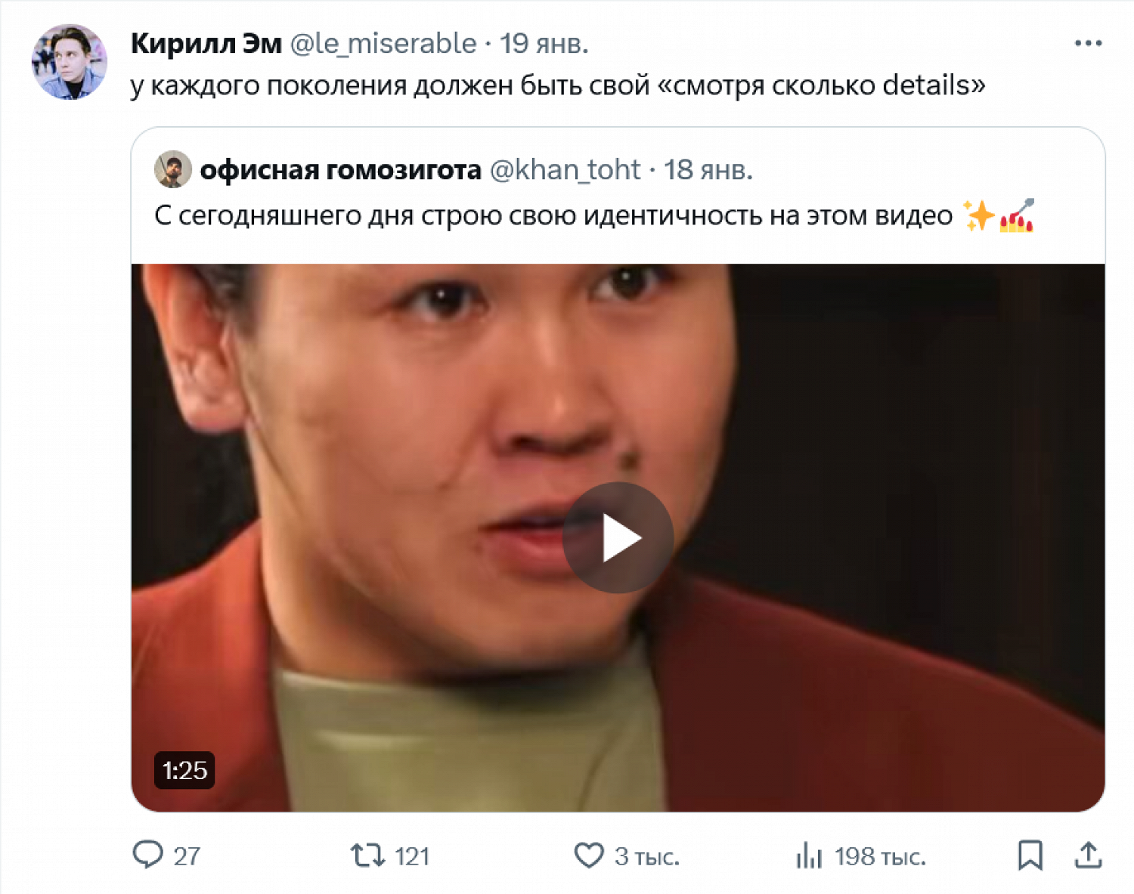
Task: Click the 3 тыс. likes count
Action: click(x=647, y=856)
